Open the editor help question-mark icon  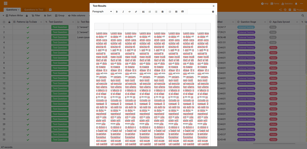(213, 12)
